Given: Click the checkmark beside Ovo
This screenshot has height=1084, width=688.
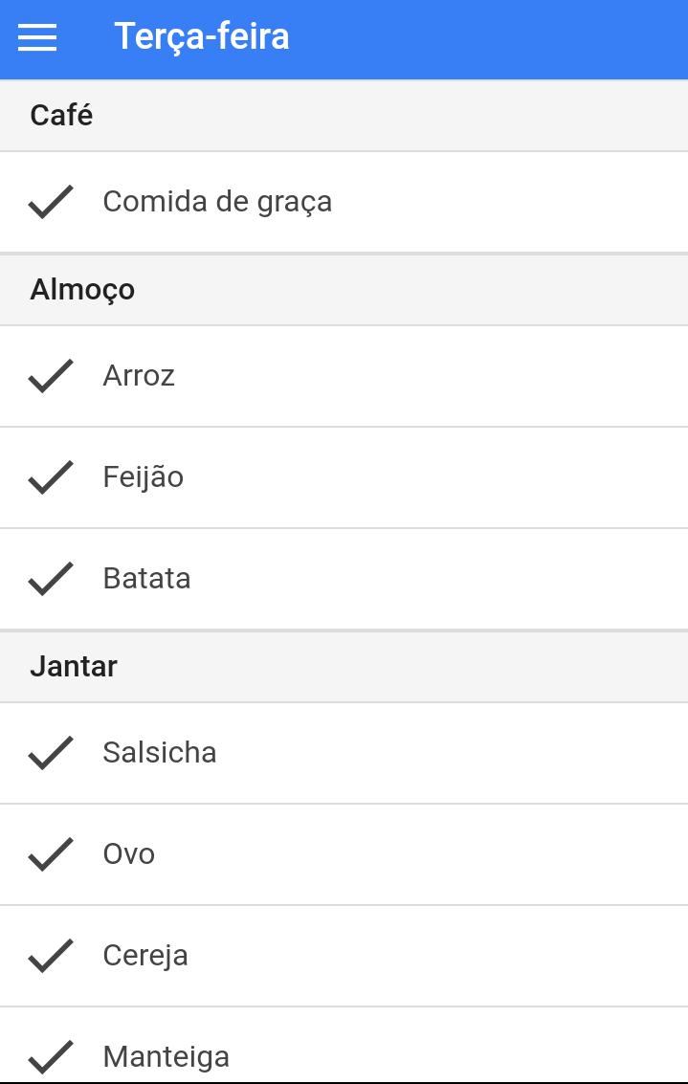Looking at the screenshot, I should tap(51, 853).
